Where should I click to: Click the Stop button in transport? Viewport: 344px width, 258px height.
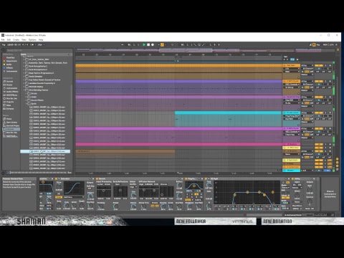coord(148,44)
